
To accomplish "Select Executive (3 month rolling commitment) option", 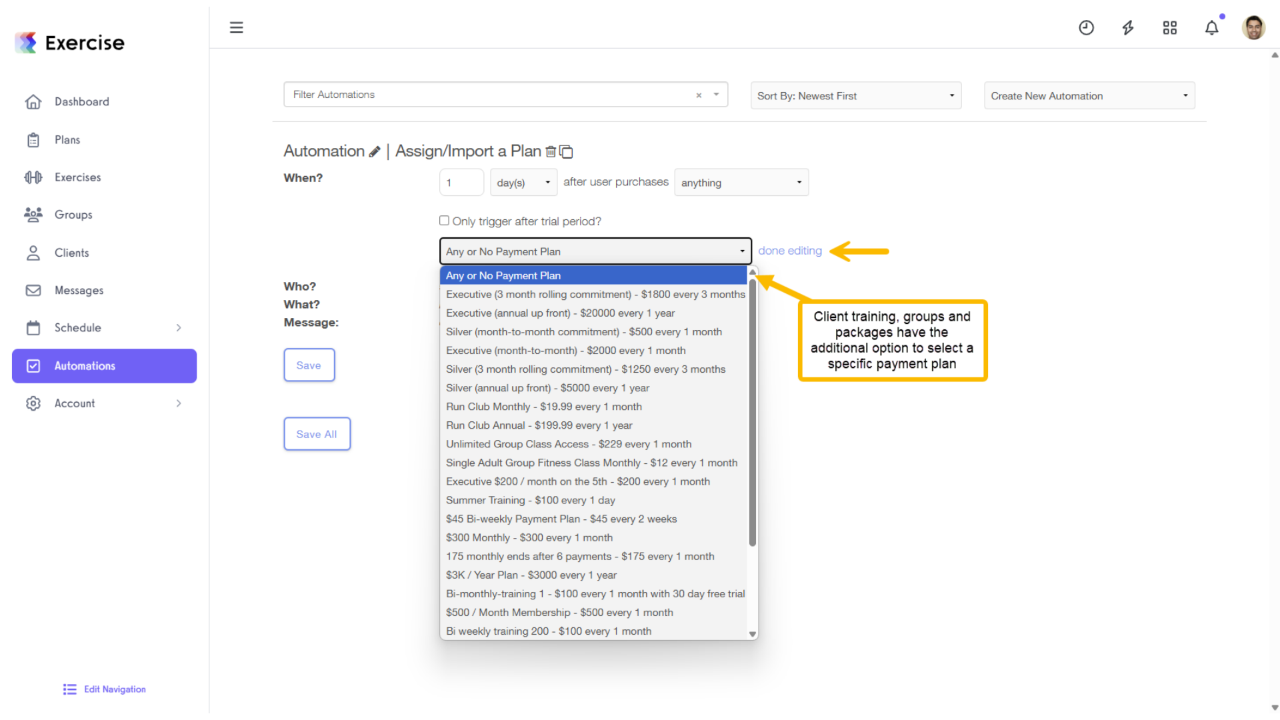I will (593, 294).
